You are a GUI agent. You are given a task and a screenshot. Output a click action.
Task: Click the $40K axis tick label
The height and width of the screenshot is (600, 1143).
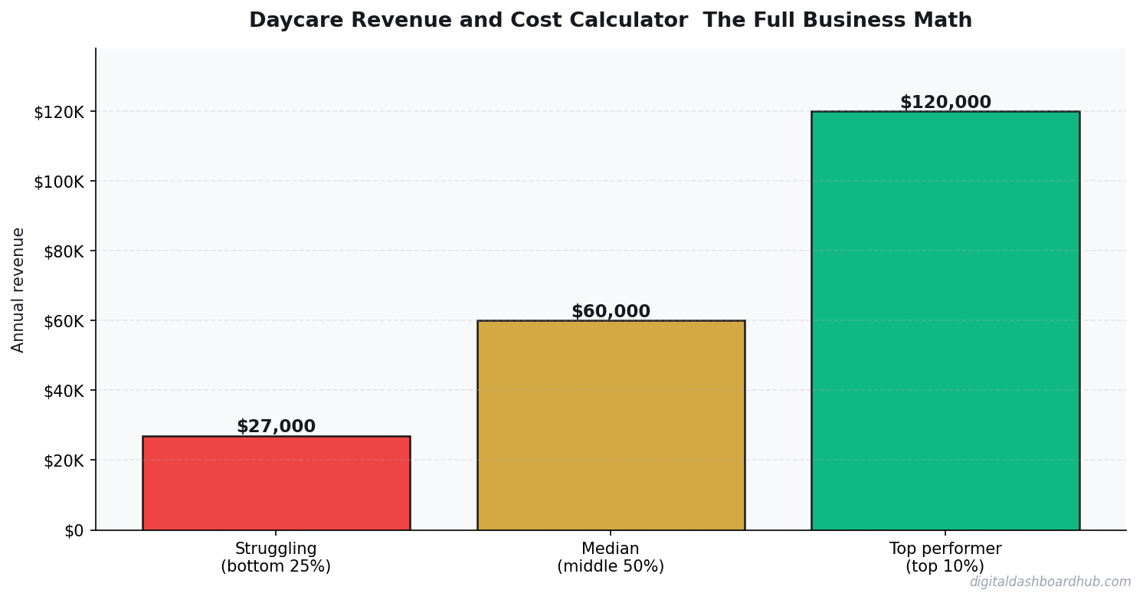click(65, 391)
